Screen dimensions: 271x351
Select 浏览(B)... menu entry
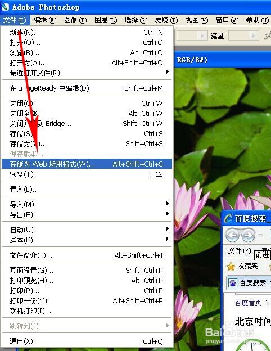[x=87, y=53]
